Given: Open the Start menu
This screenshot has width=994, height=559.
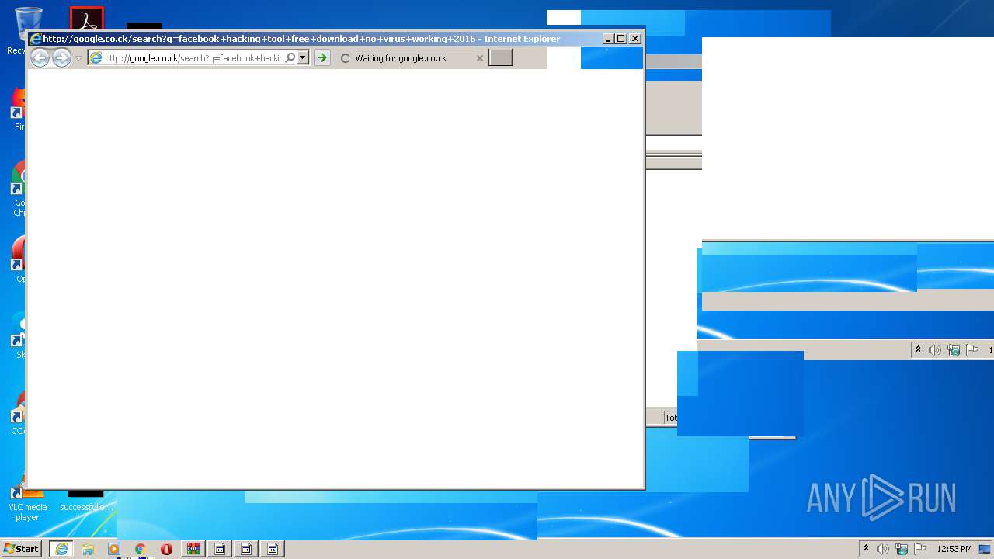Looking at the screenshot, I should tap(22, 549).
